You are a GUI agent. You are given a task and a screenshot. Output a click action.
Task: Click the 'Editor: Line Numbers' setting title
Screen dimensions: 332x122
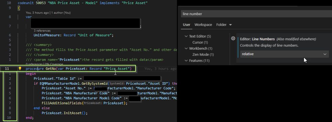257,39
